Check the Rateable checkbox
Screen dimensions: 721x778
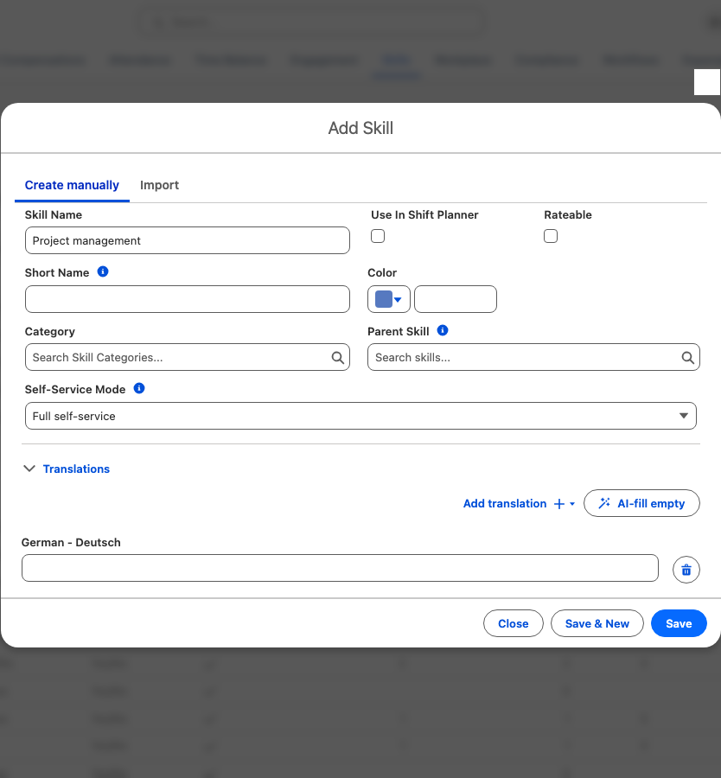tap(551, 236)
